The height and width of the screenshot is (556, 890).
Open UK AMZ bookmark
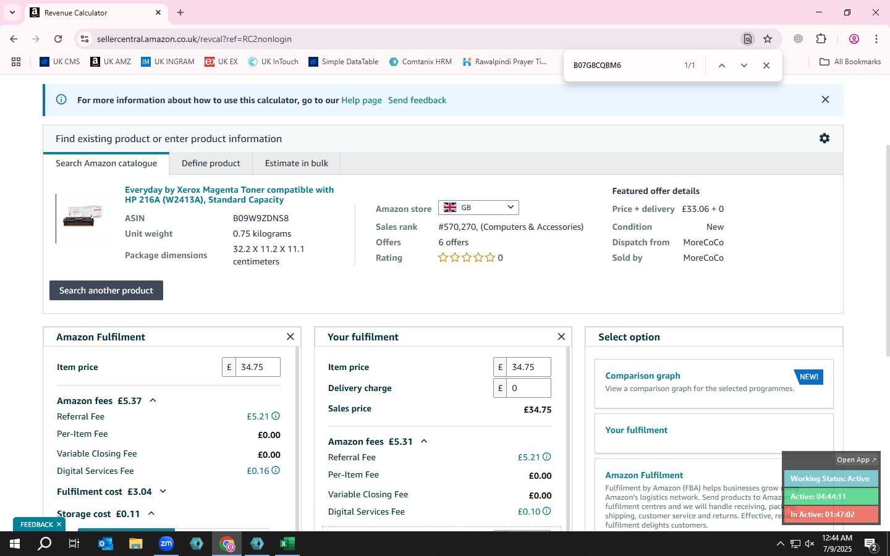111,62
